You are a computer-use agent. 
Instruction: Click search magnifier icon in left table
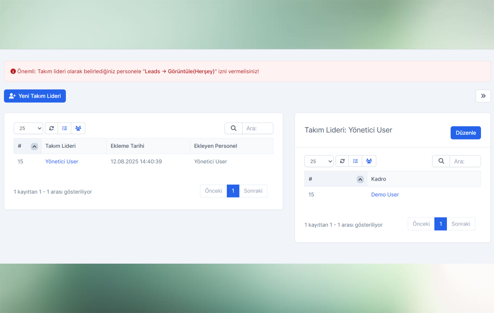tap(234, 128)
